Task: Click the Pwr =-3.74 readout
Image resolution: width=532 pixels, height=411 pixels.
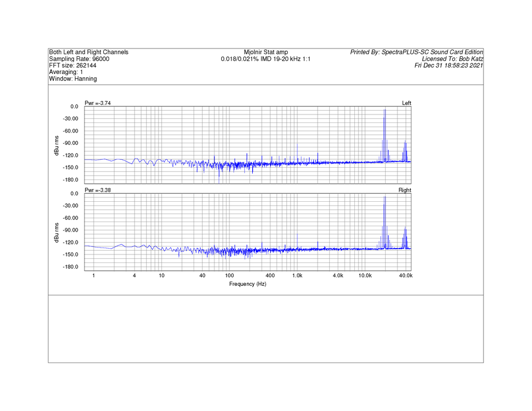Action: click(97, 103)
